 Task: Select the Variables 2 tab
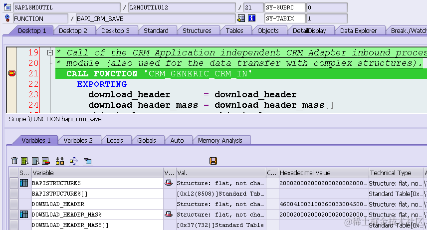tap(78, 140)
